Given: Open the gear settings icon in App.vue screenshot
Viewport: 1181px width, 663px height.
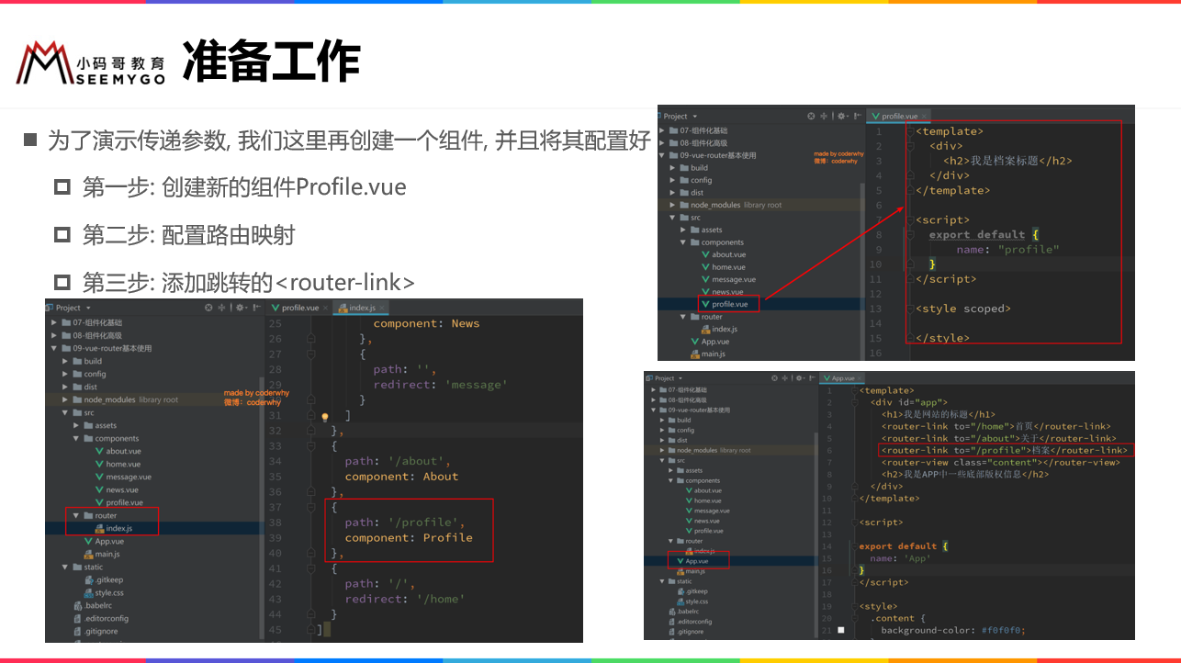Looking at the screenshot, I should [800, 378].
